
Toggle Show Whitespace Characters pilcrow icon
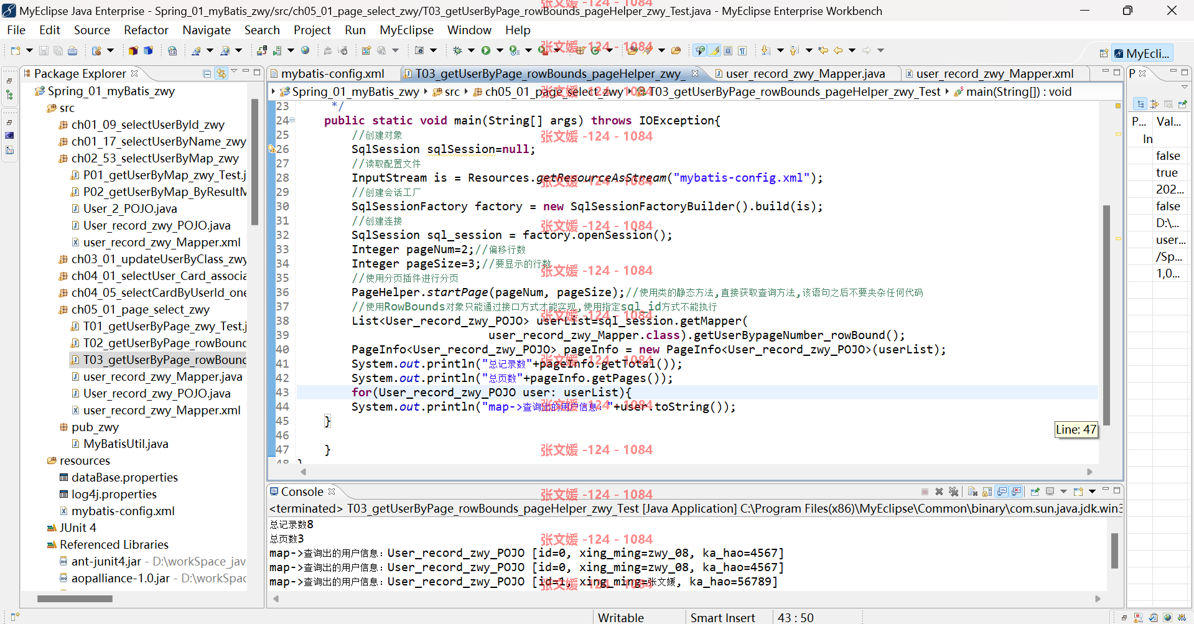[x=743, y=50]
